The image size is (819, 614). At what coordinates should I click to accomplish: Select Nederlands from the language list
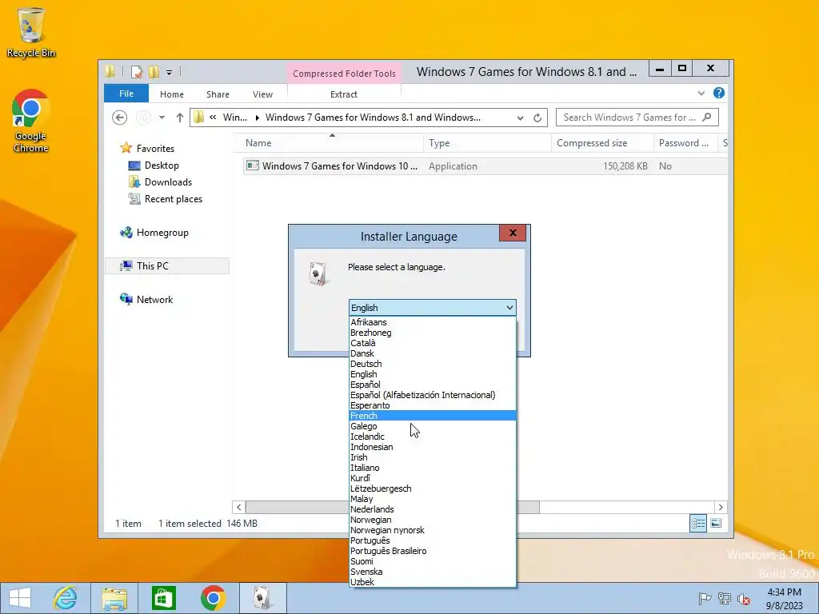pyautogui.click(x=433, y=509)
